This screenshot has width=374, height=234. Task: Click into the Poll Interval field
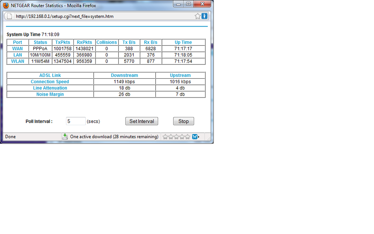pos(76,121)
